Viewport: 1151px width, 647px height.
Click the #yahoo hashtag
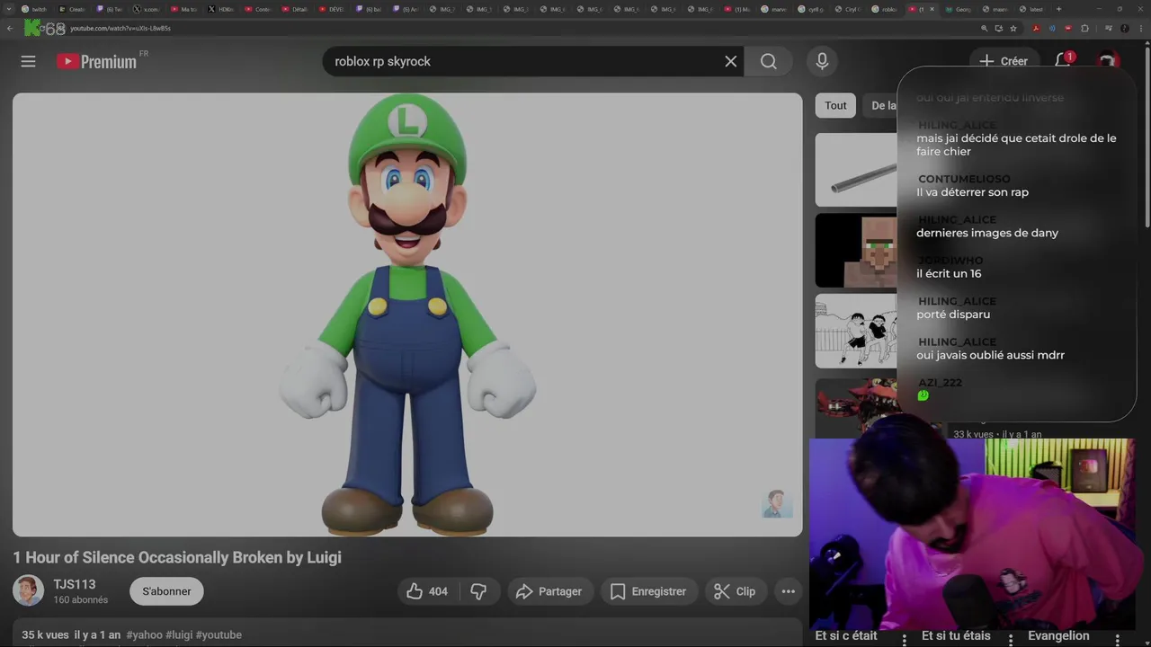(143, 634)
